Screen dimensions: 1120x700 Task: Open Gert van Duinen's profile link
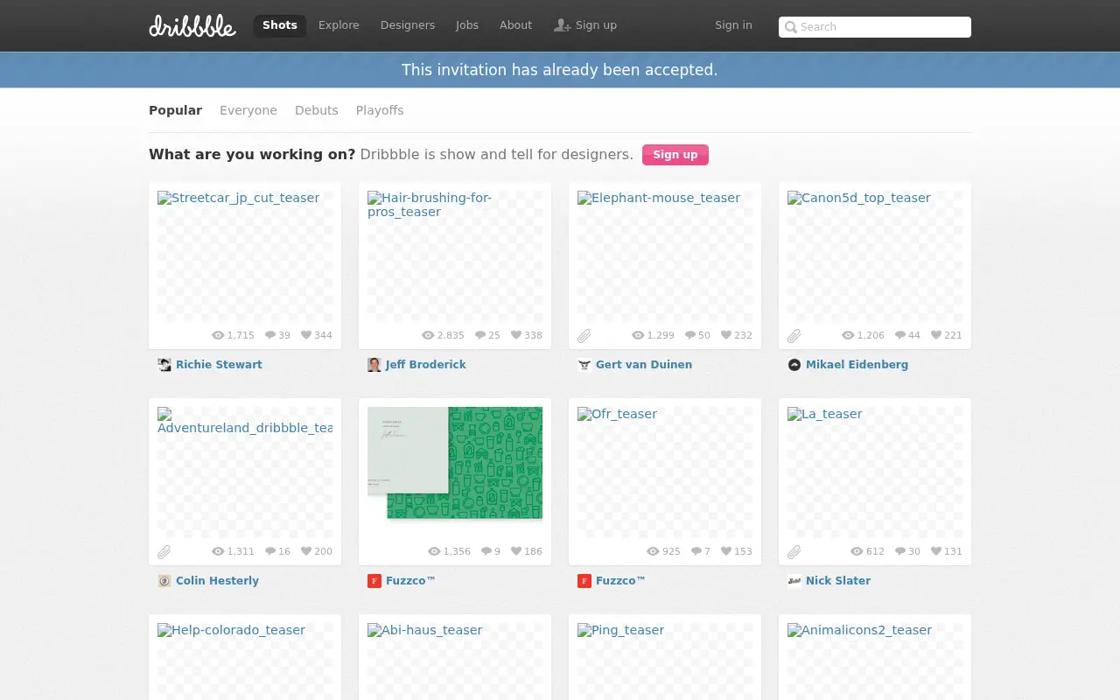644,365
